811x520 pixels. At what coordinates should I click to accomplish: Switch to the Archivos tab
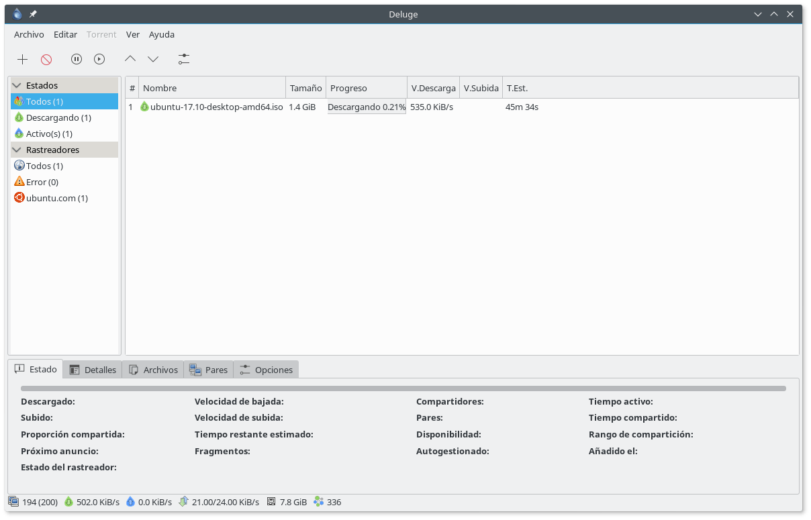coord(153,370)
